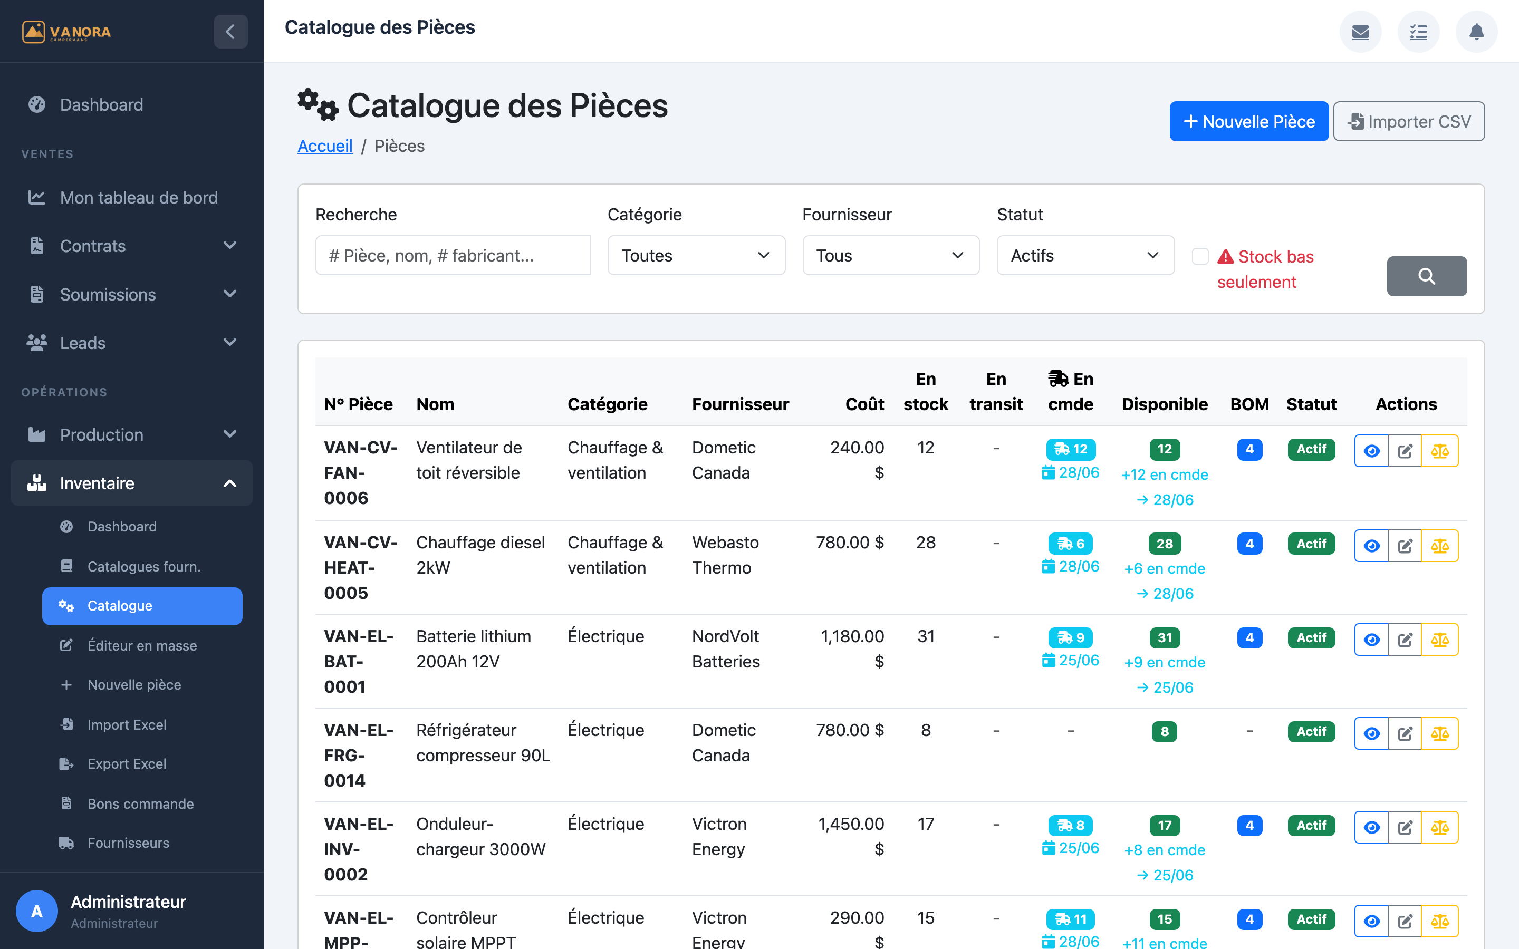Open the Inventaire Dashboard submenu item
The width and height of the screenshot is (1519, 949).
point(142,527)
